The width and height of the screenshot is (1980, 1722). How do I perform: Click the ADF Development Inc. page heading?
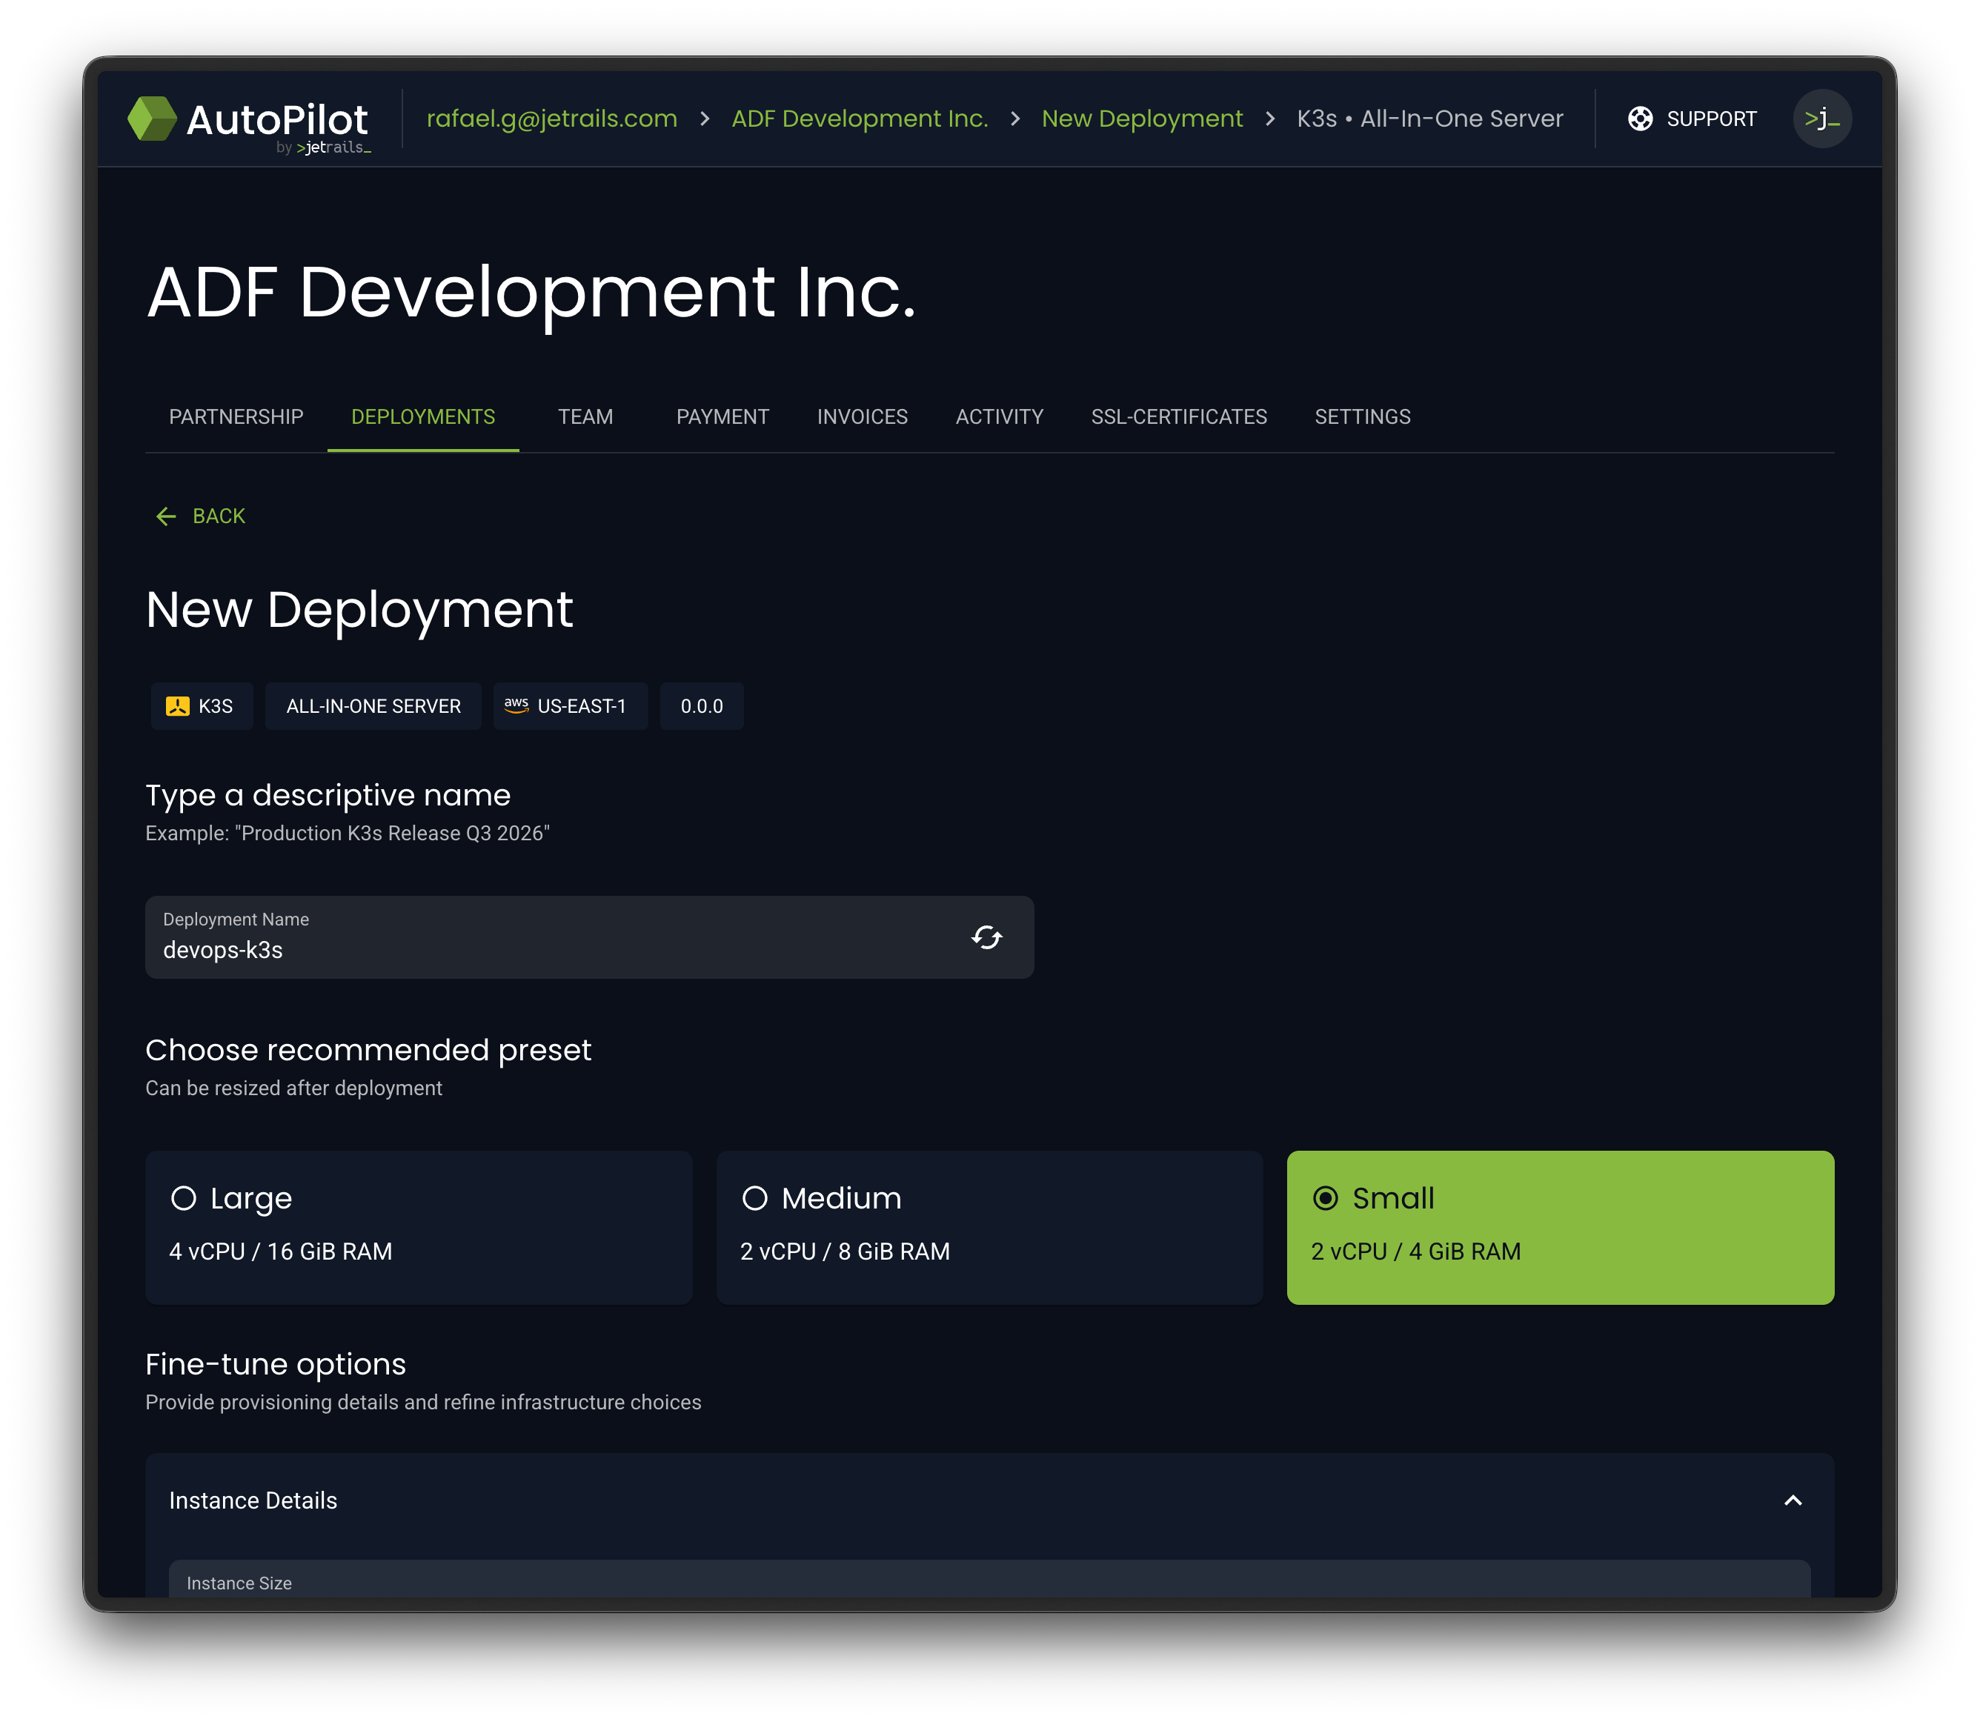point(531,292)
